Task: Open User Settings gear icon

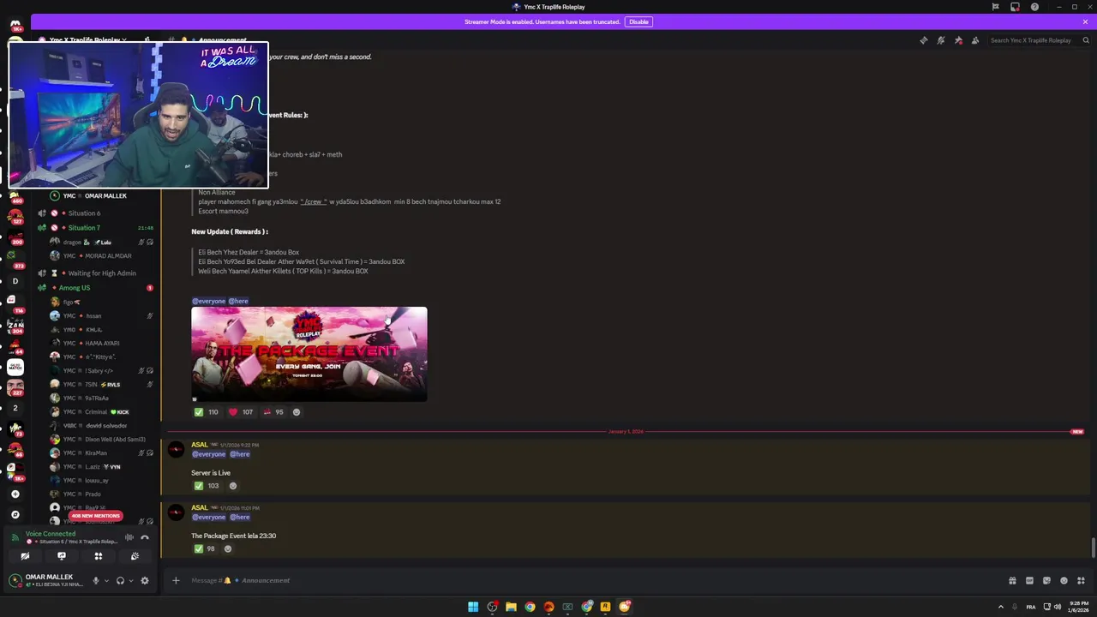Action: [145, 580]
